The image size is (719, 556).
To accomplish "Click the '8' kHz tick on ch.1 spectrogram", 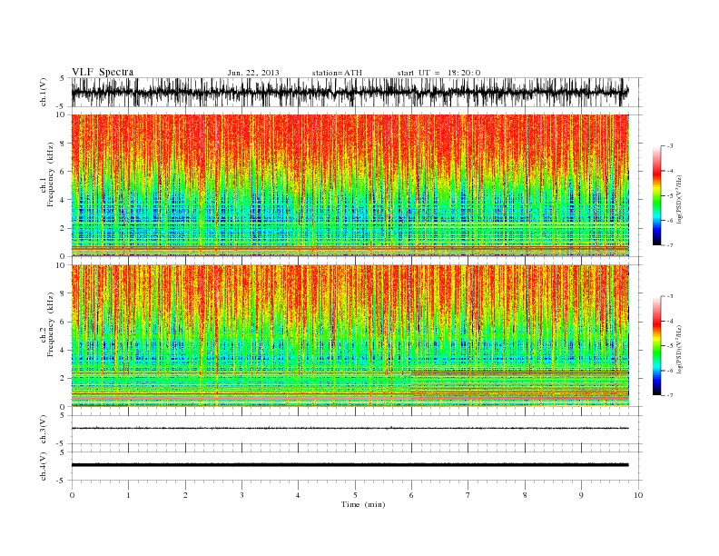I will 64,144.
